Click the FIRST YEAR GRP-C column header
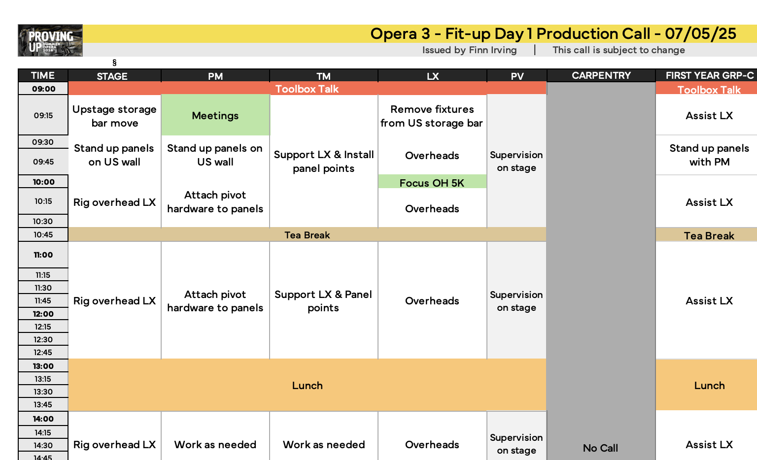This screenshot has height=460, width=757. (x=709, y=75)
